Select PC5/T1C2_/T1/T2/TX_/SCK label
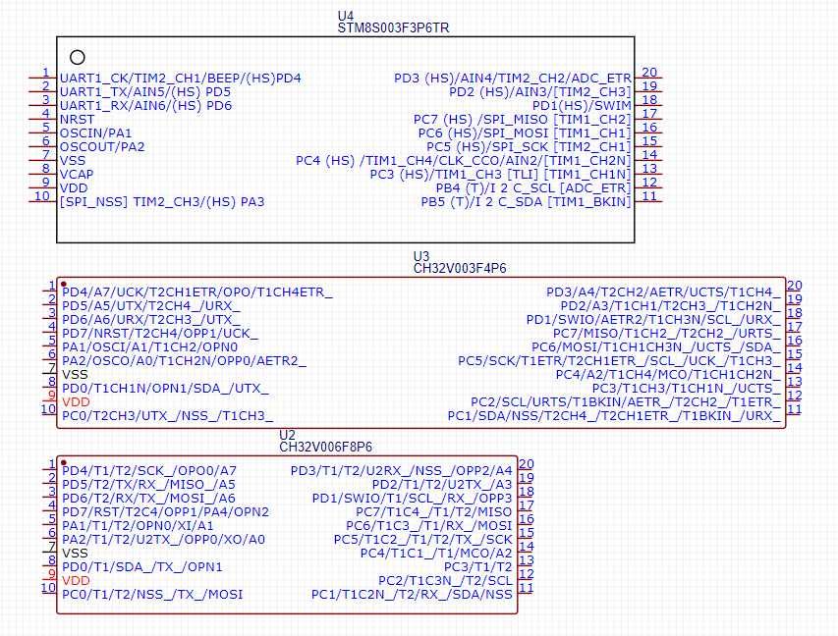The image size is (838, 636). tap(423, 540)
